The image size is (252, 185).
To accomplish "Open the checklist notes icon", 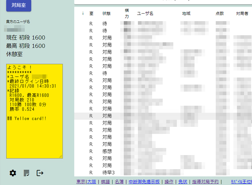I will pyautogui.click(x=27, y=173).
